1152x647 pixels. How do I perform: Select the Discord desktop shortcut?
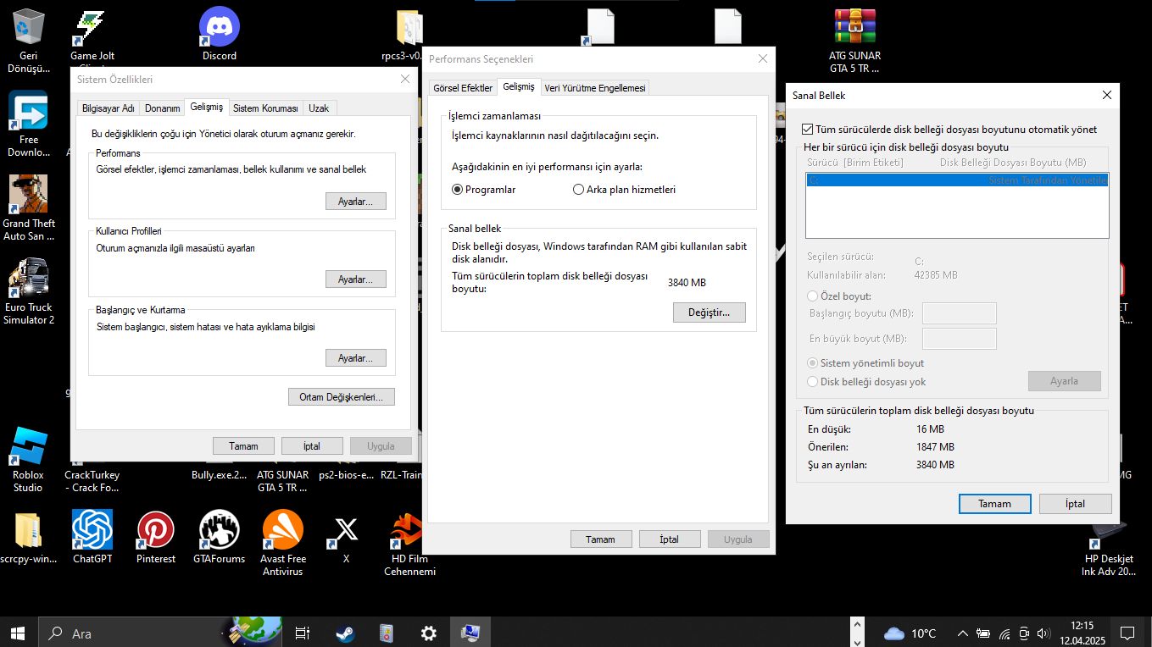(220, 34)
